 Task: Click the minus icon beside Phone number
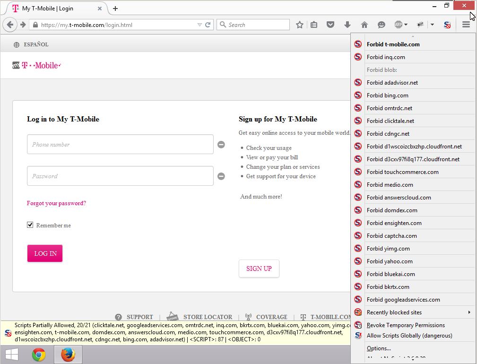click(221, 145)
